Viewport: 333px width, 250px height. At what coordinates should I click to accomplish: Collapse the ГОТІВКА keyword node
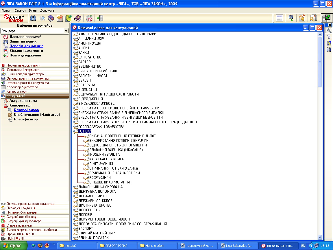pos(75,131)
